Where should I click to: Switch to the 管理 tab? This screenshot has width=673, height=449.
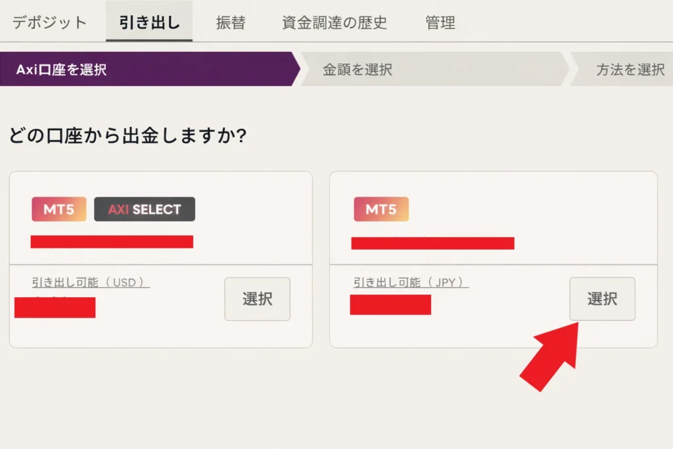coord(440,21)
